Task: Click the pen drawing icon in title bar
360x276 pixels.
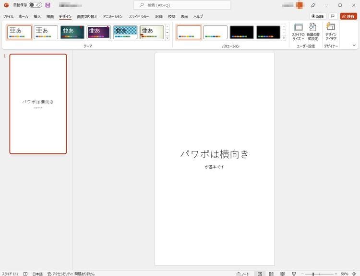Action: (x=313, y=5)
